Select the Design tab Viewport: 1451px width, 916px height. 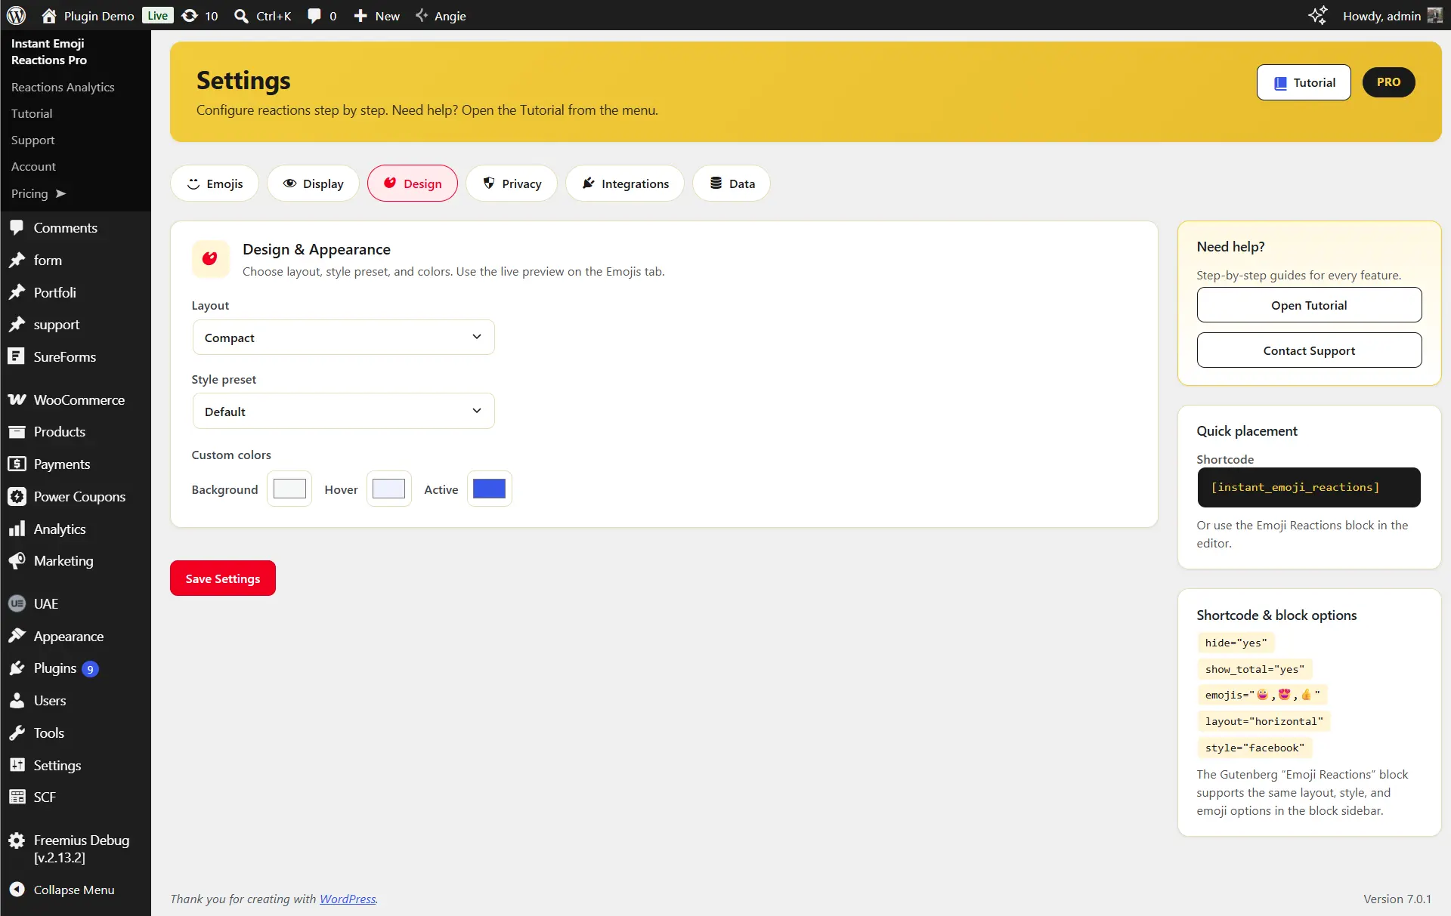click(x=413, y=184)
